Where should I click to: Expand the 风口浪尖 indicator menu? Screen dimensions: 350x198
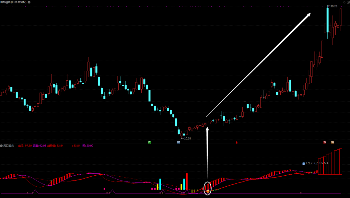[1, 146]
